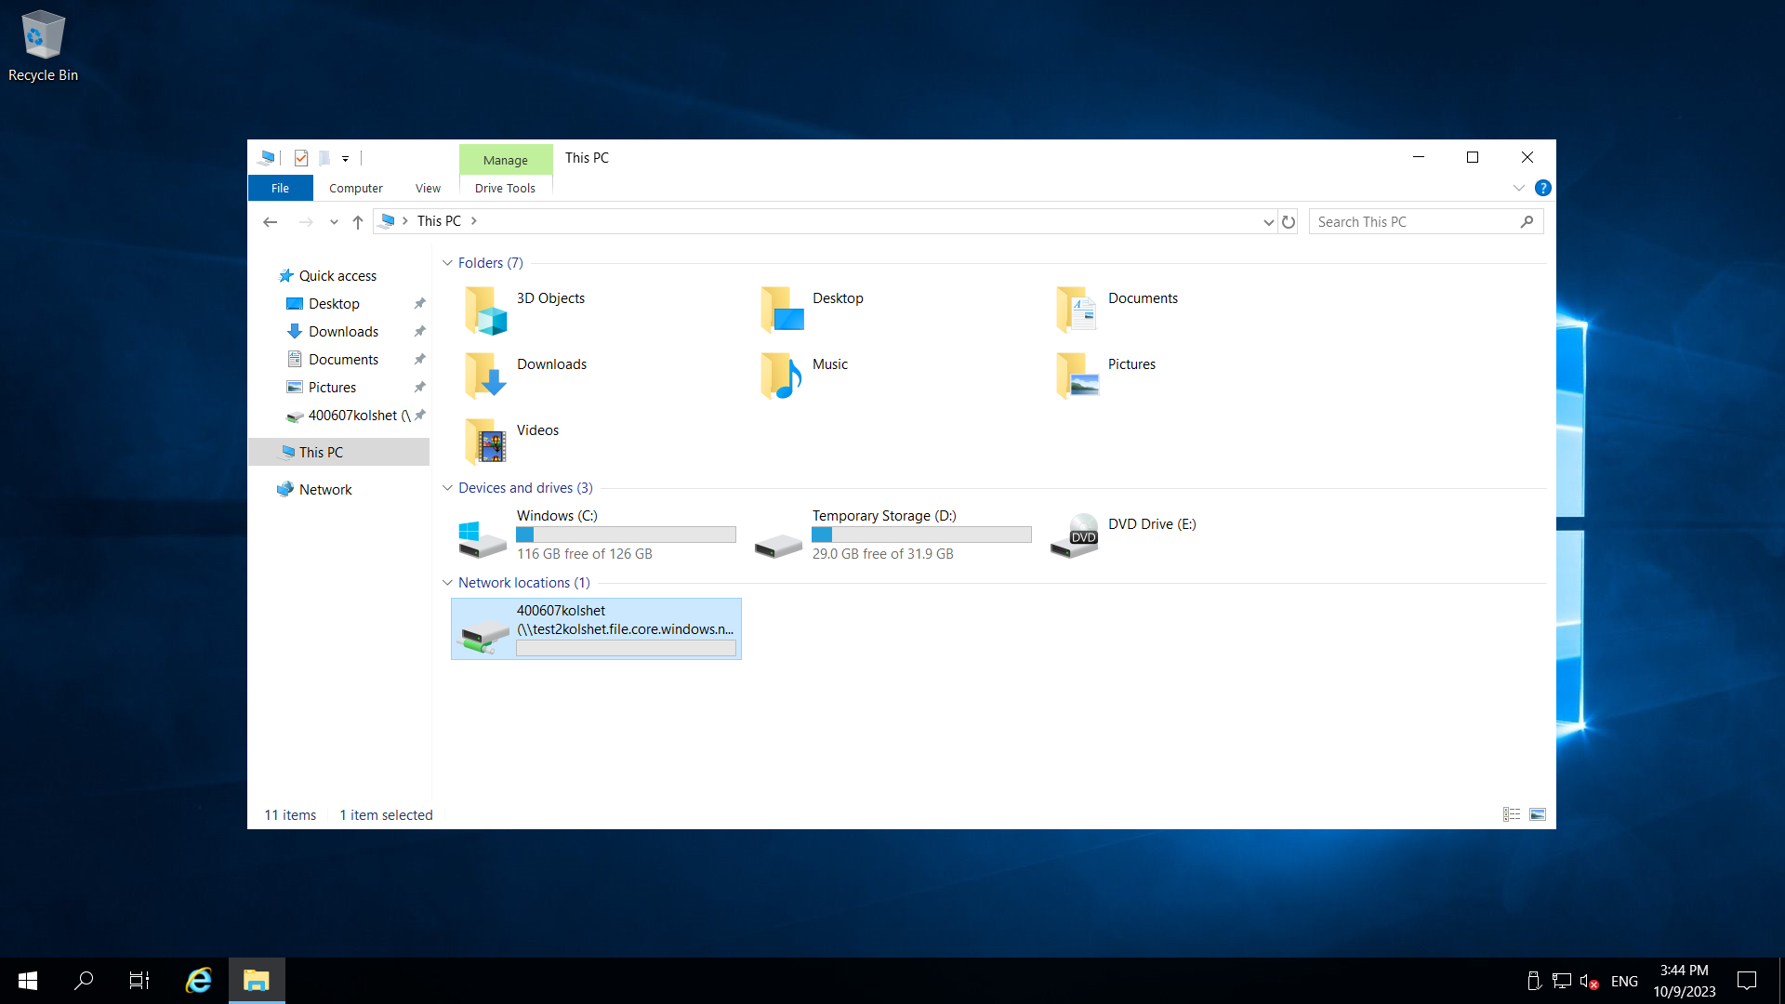This screenshot has height=1004, width=1785.
Task: Open the Music folder
Action: [x=829, y=363]
